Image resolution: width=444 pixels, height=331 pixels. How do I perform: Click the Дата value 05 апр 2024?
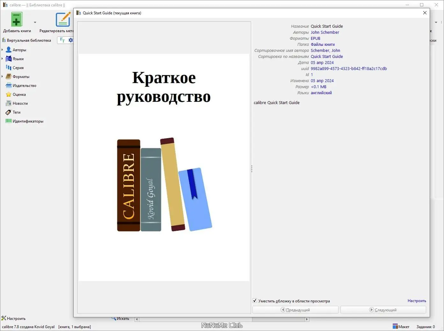(x=322, y=63)
